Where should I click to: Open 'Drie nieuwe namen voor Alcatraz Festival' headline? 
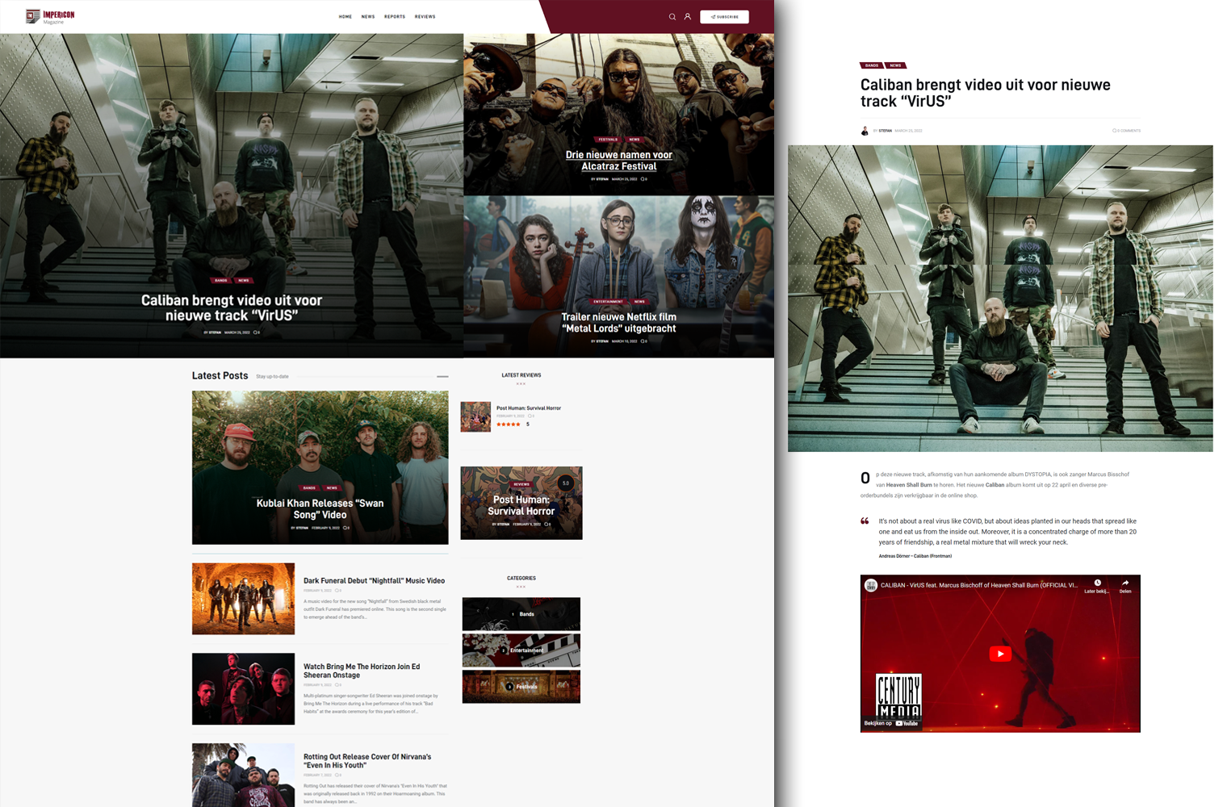click(x=618, y=161)
